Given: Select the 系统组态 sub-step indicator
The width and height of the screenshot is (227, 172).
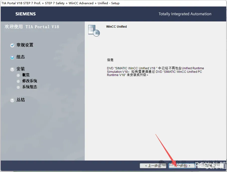Looking at the screenshot, I should point(18,87).
